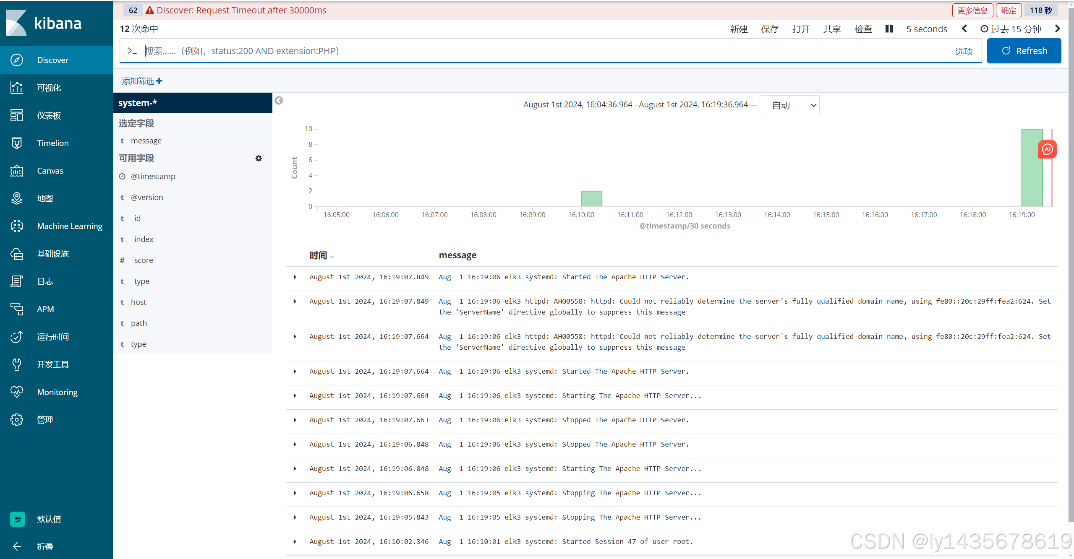The height and width of the screenshot is (559, 1074).
Task: Sort by the 时间 column arrow
Action: click(x=332, y=257)
